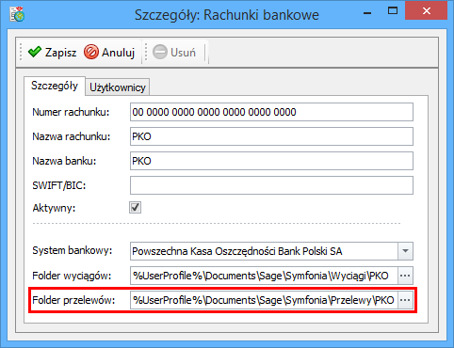Click into the Numer rachunku field
454x348 pixels.
[271, 112]
